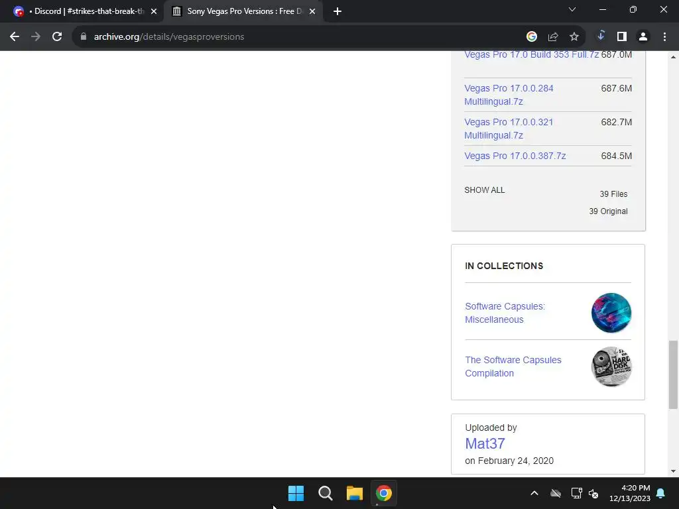679x509 pixels.
Task: Click the IN COLLECTIONS heading
Action: pos(504,266)
